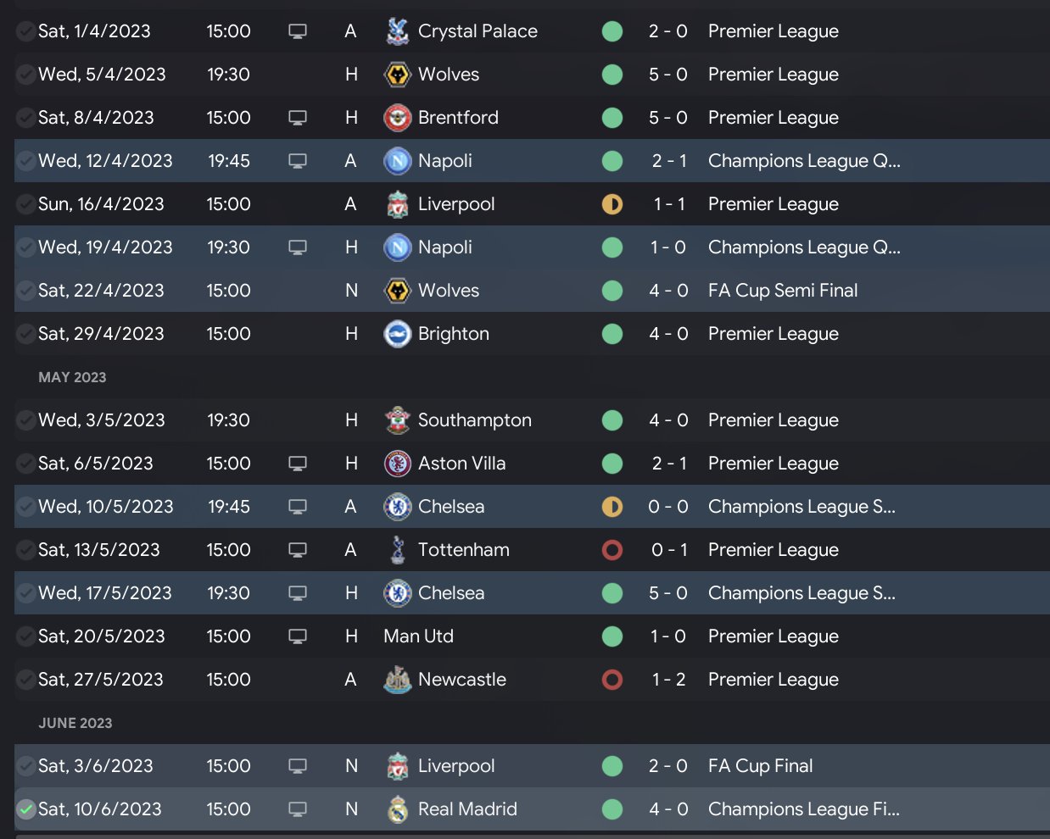The width and height of the screenshot is (1050, 839).
Task: Click the TV icon on Real Madrid fixture
Action: [x=298, y=809]
